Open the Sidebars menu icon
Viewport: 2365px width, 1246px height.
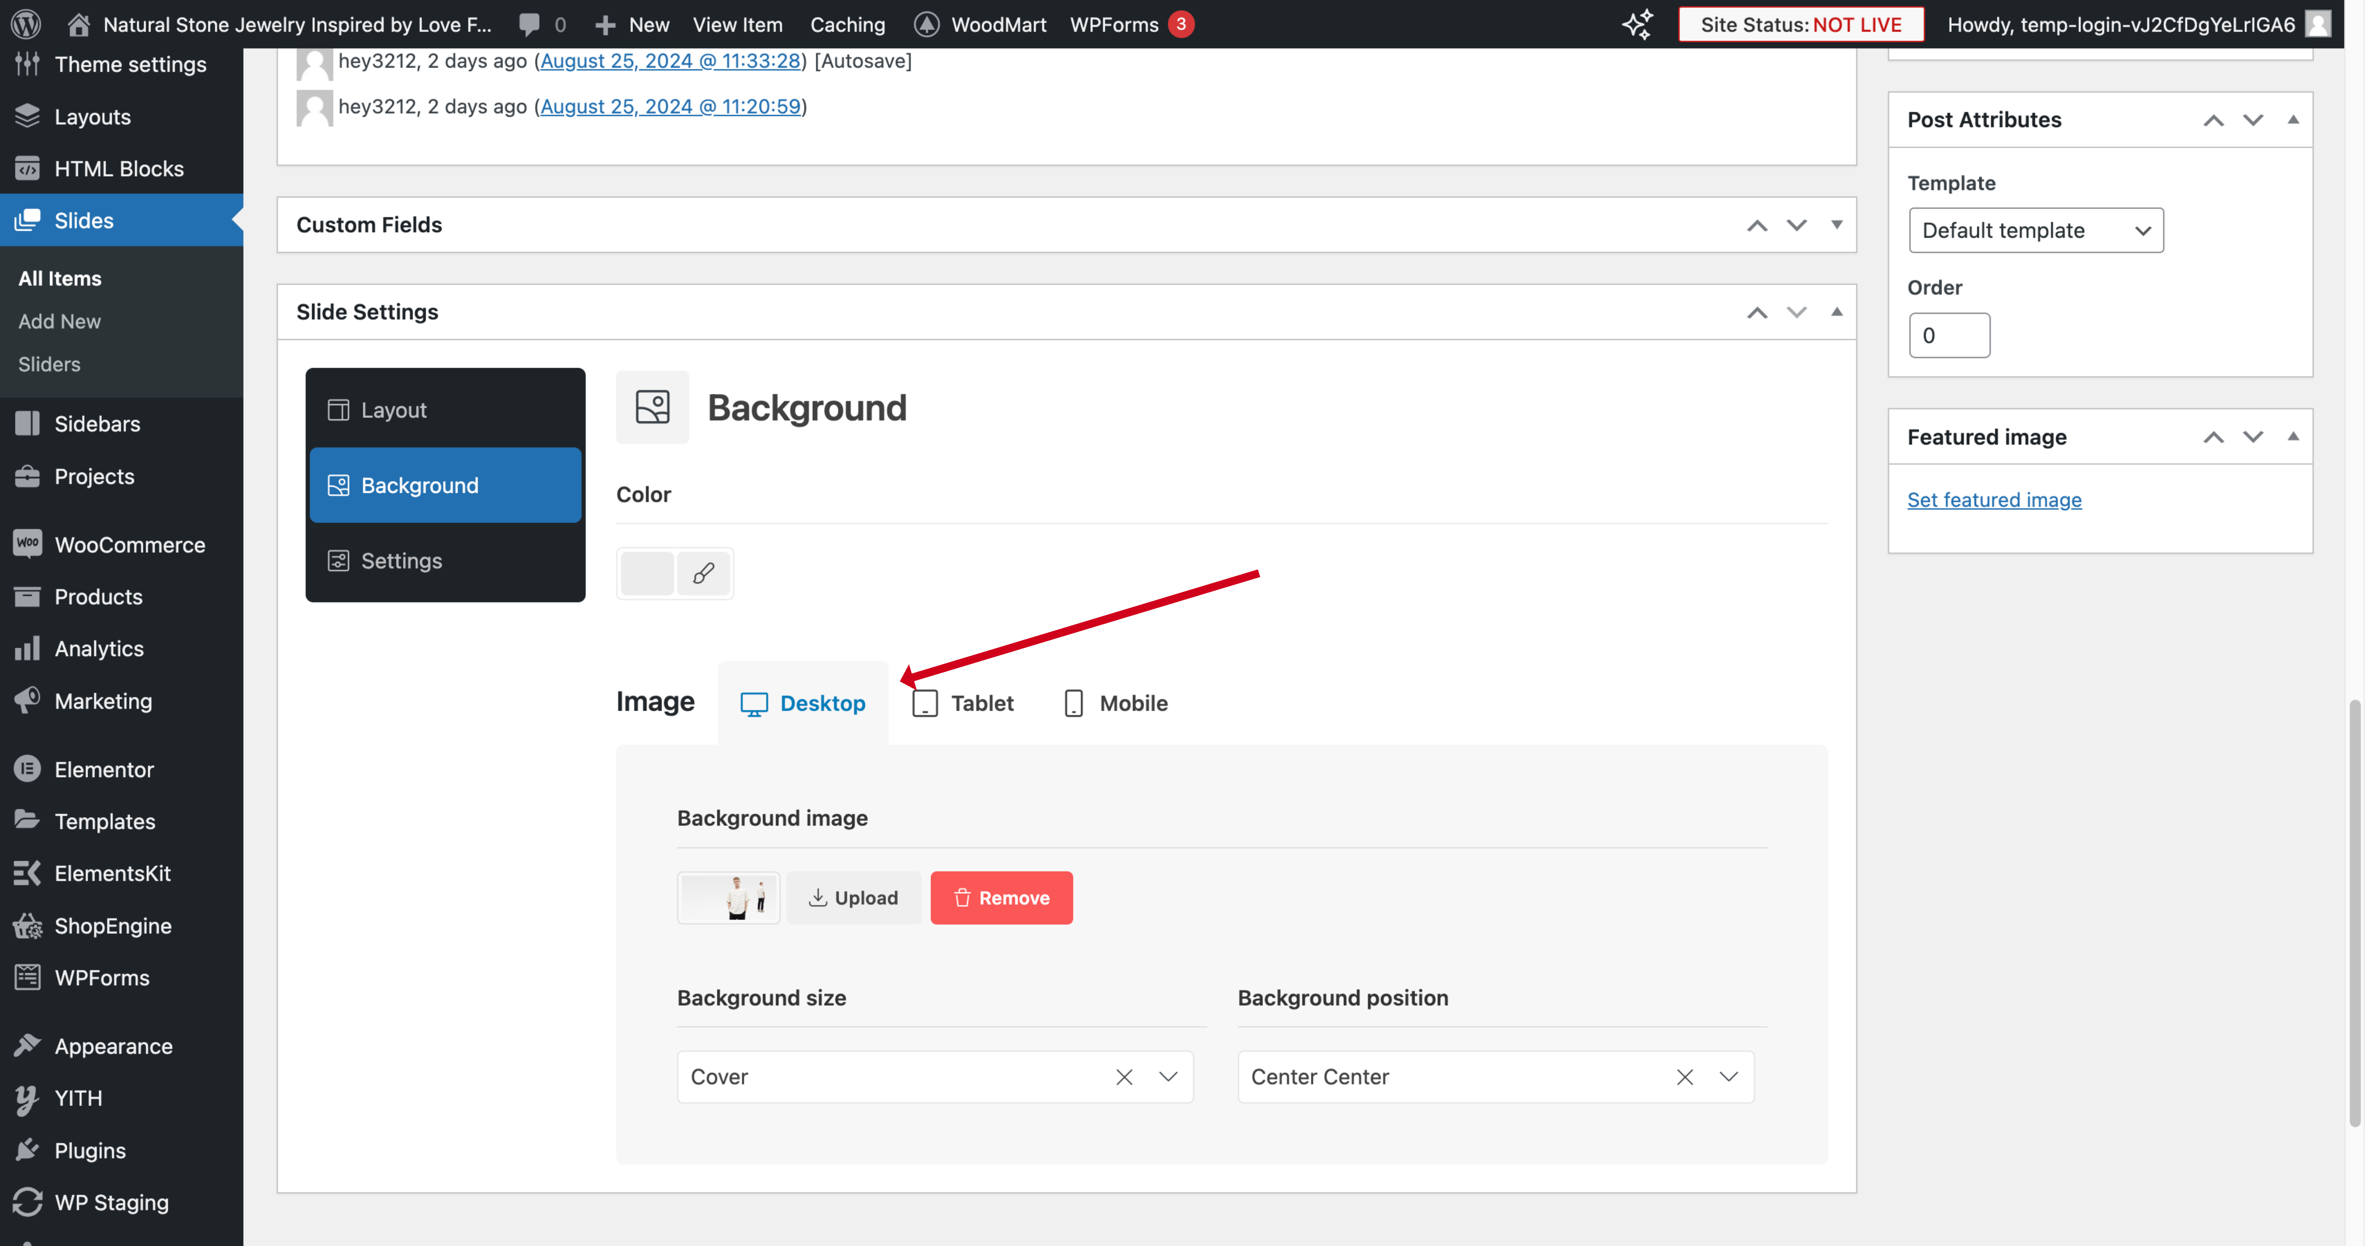(28, 423)
